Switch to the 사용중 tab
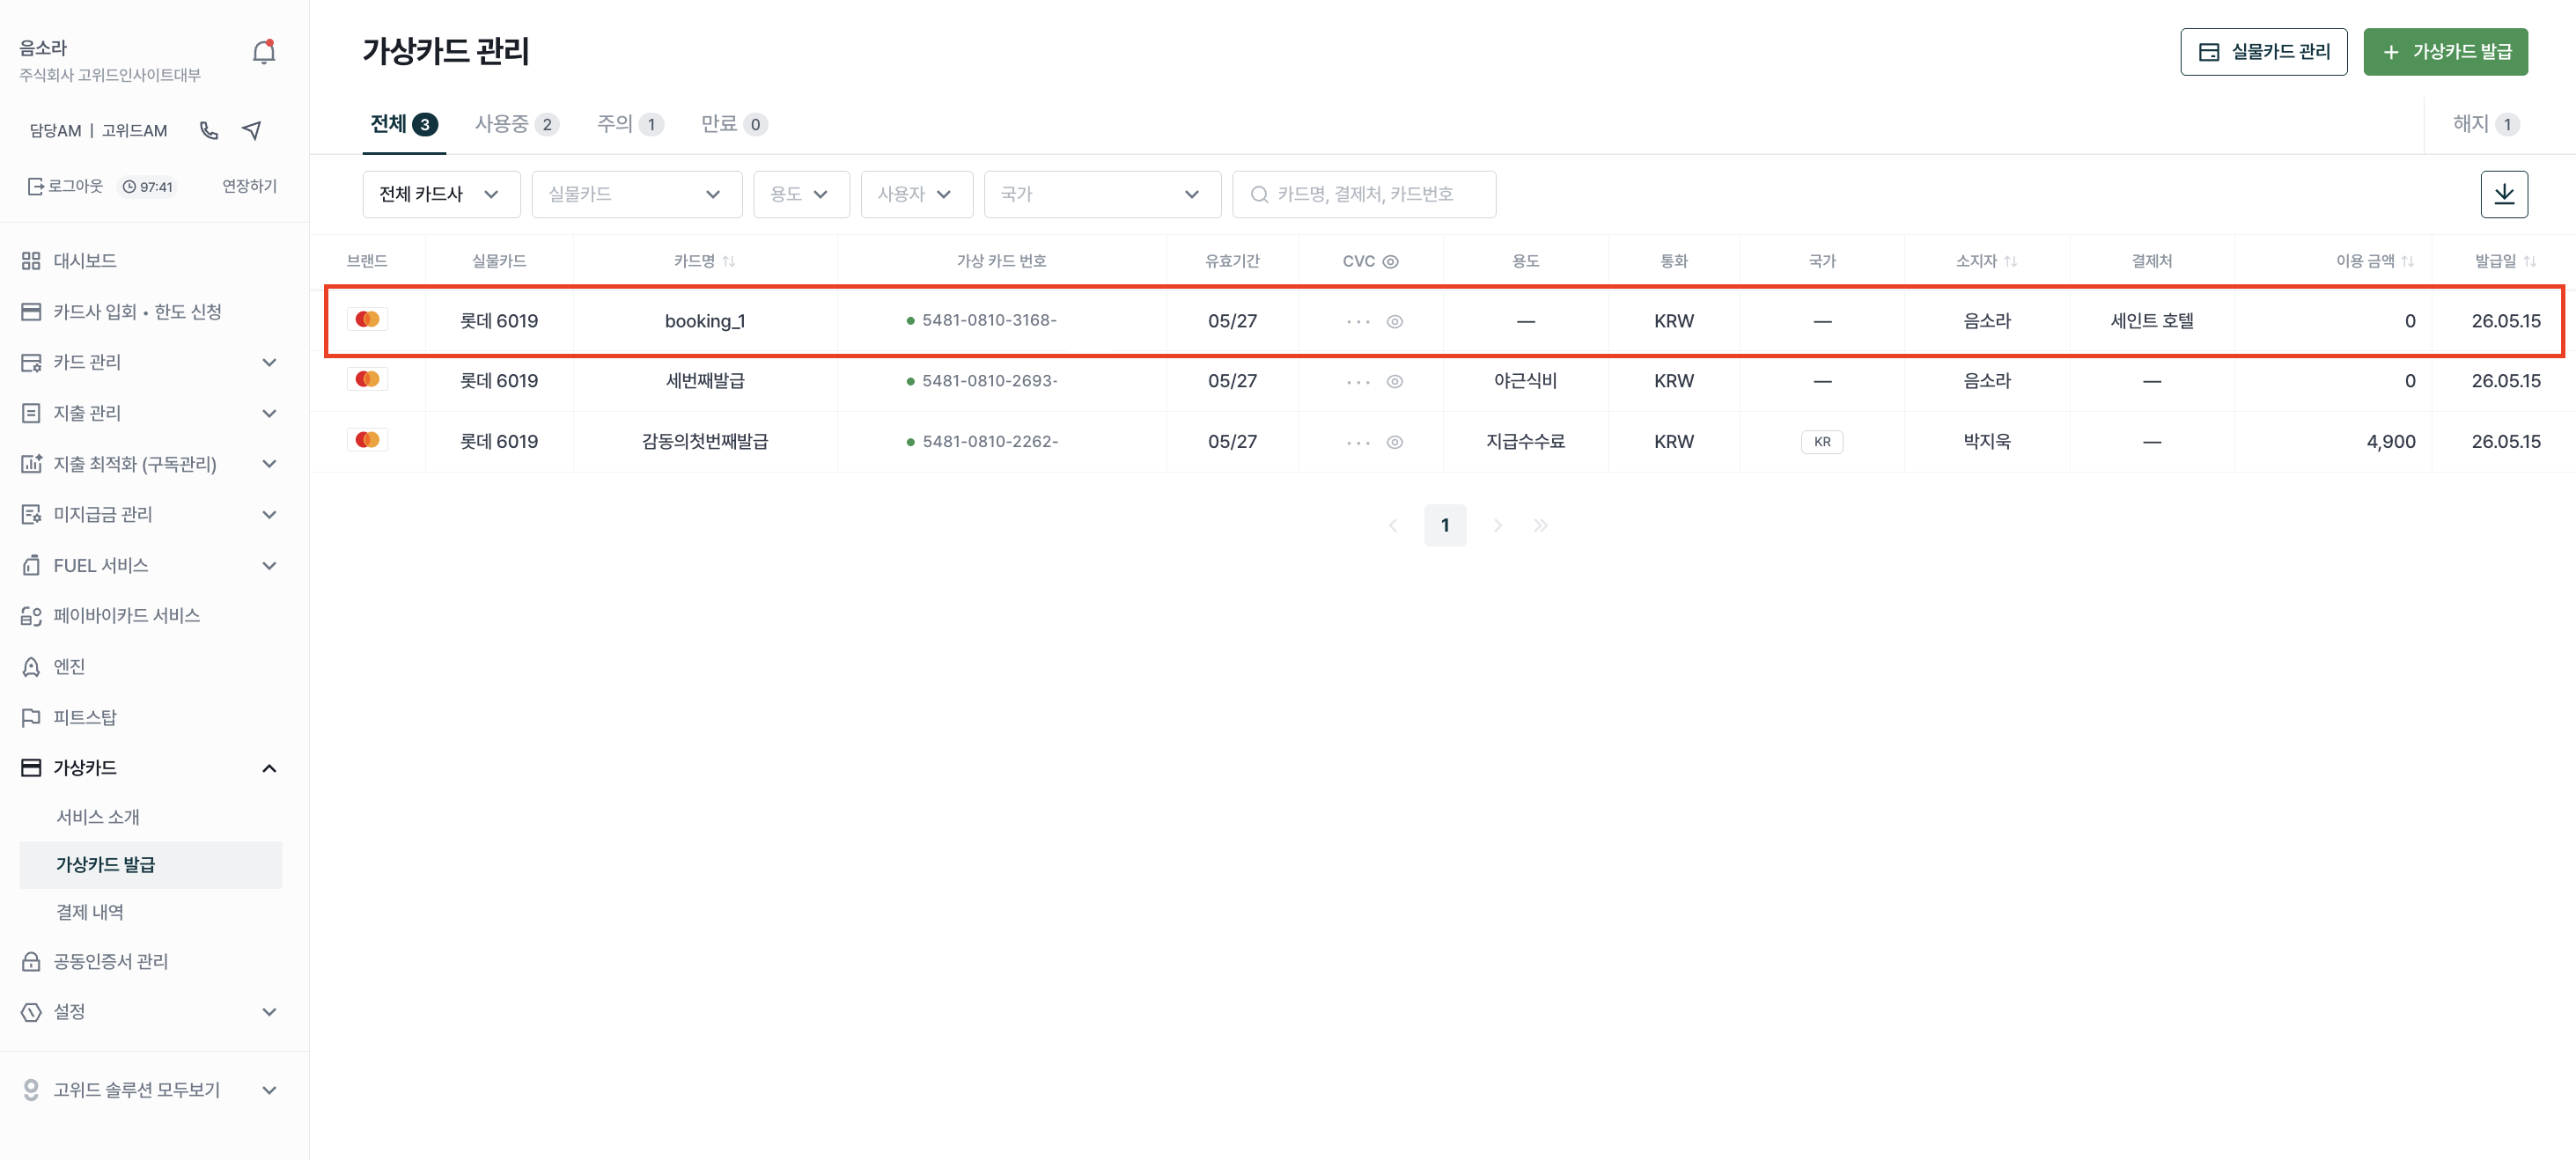Viewport: 2576px width, 1160px height. pyautogui.click(x=517, y=124)
